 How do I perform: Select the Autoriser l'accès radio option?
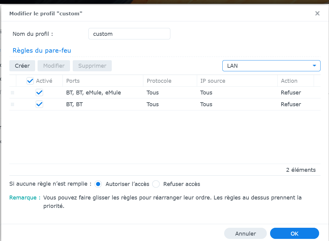point(98,184)
